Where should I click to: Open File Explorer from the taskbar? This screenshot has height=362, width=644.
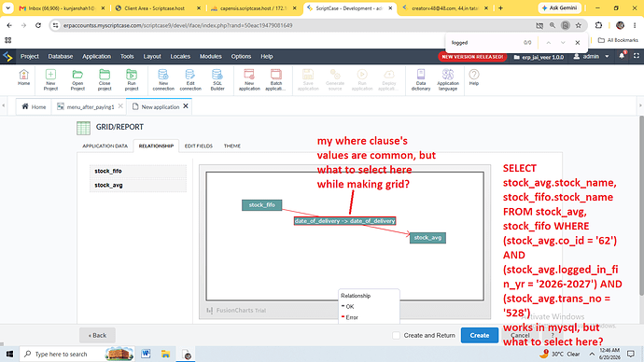click(x=165, y=354)
